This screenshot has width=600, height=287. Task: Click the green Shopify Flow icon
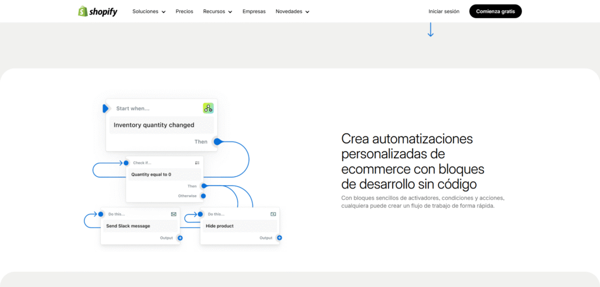(x=208, y=108)
